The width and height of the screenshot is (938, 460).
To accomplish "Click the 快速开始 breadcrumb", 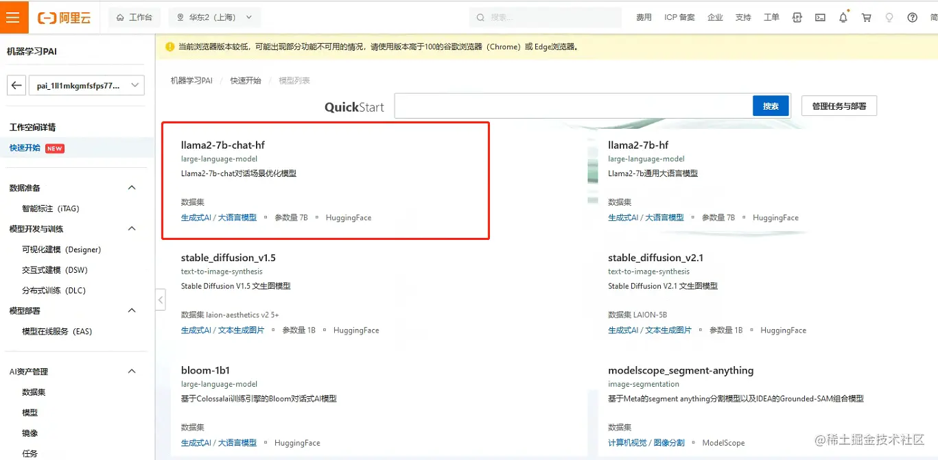I will click(246, 81).
